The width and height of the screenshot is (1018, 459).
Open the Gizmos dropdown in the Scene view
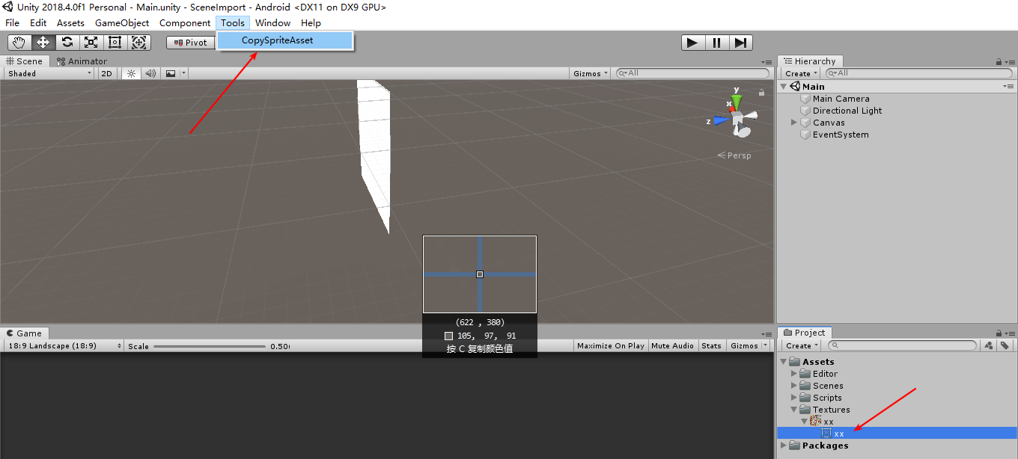(x=590, y=73)
